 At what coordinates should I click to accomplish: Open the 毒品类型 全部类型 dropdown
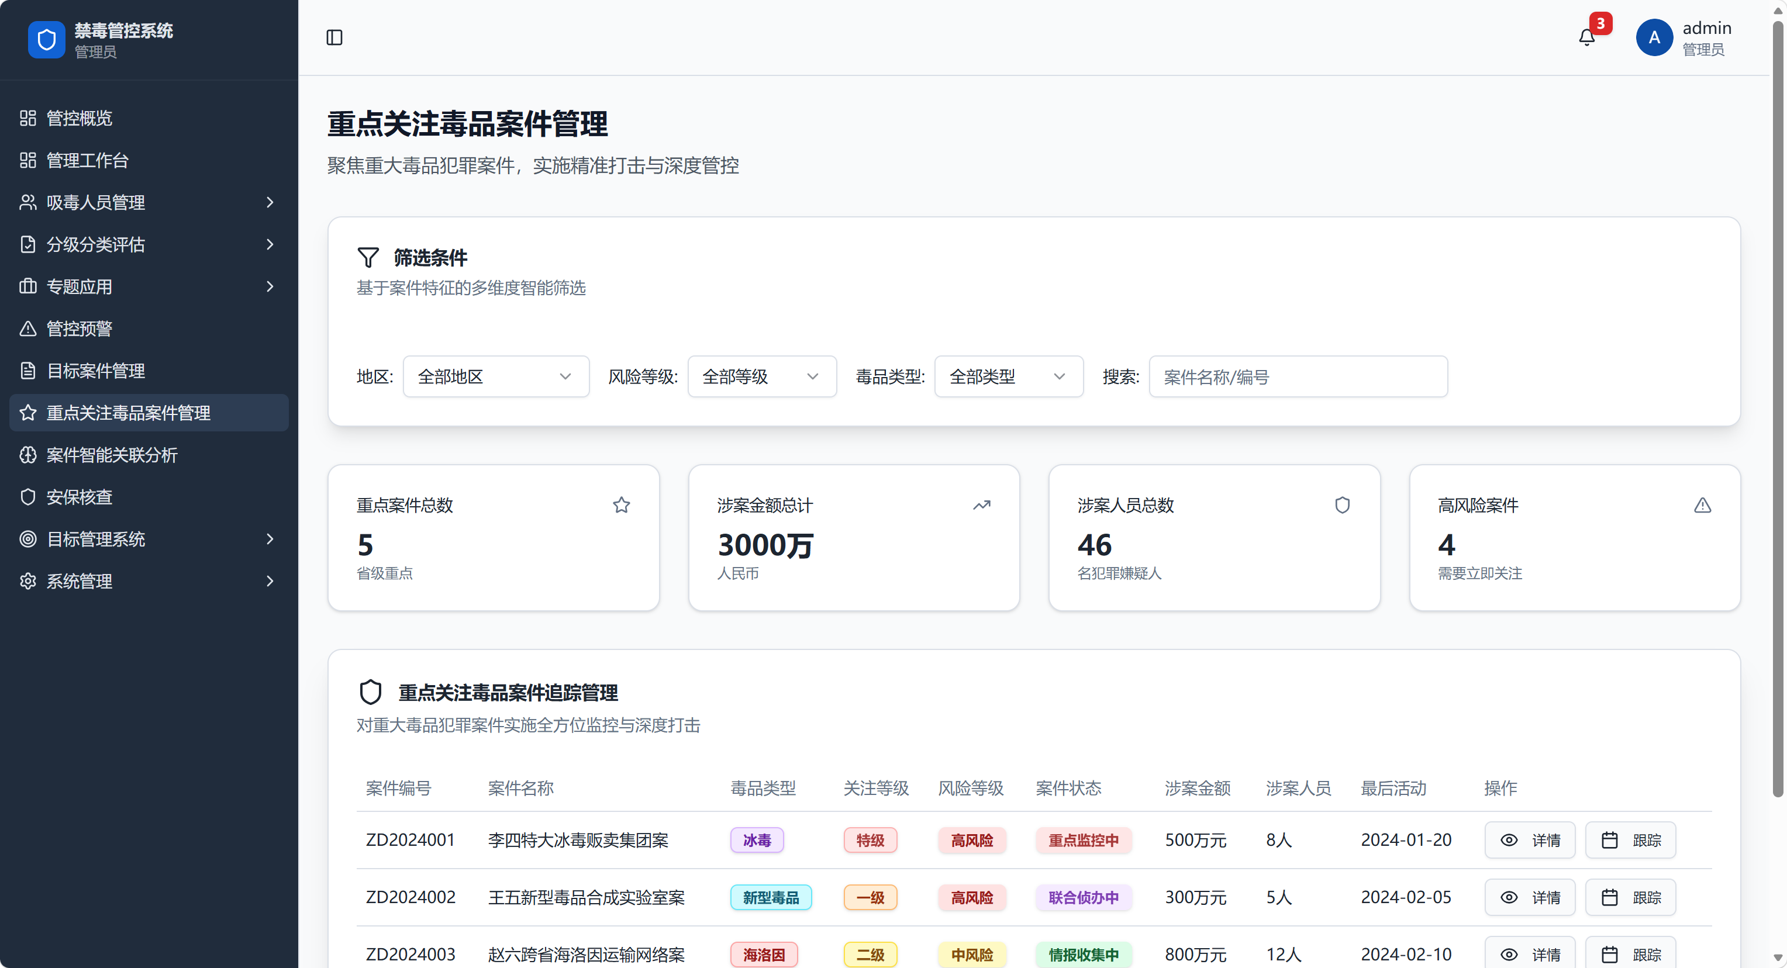pos(1009,376)
